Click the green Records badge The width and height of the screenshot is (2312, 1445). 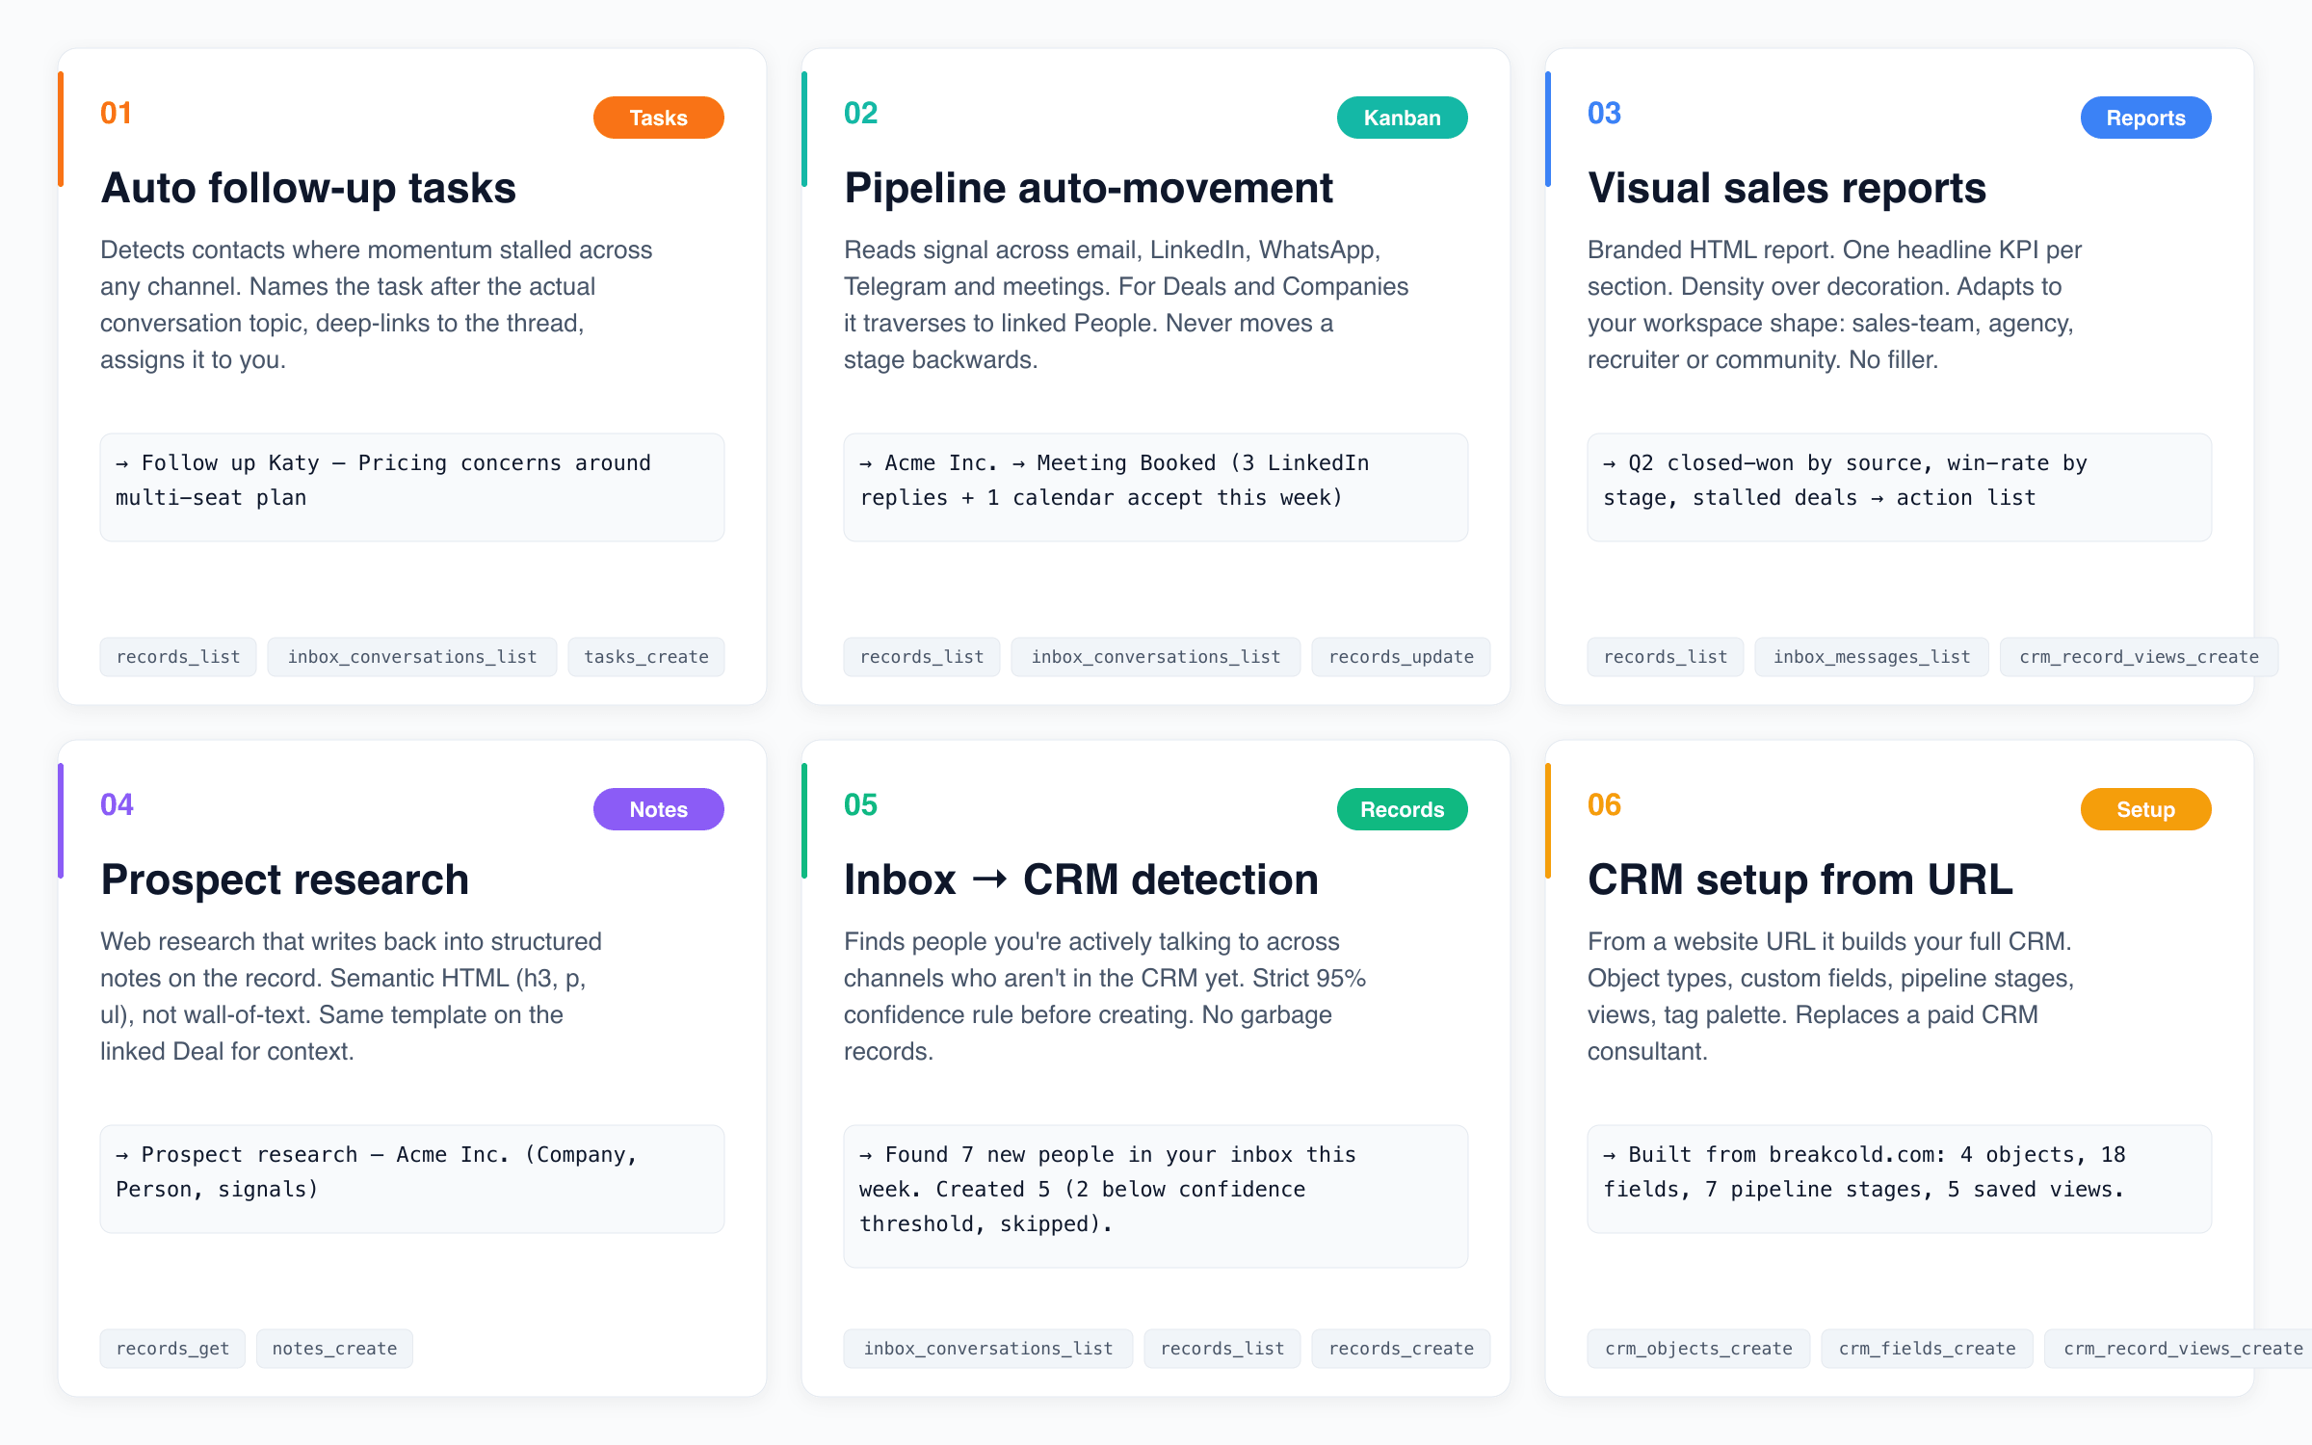(1402, 809)
